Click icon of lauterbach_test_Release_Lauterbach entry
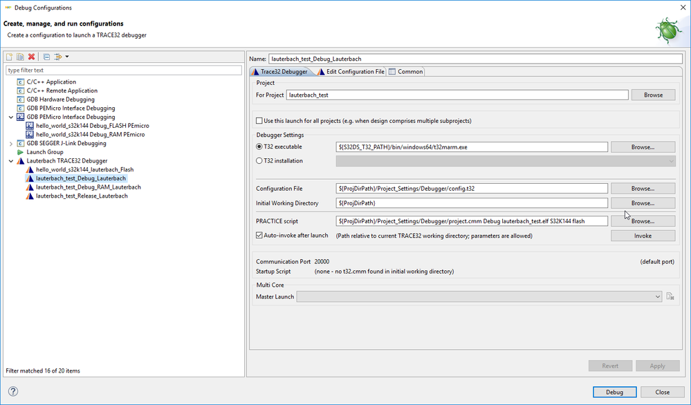This screenshot has width=691, height=405. pyautogui.click(x=30, y=196)
